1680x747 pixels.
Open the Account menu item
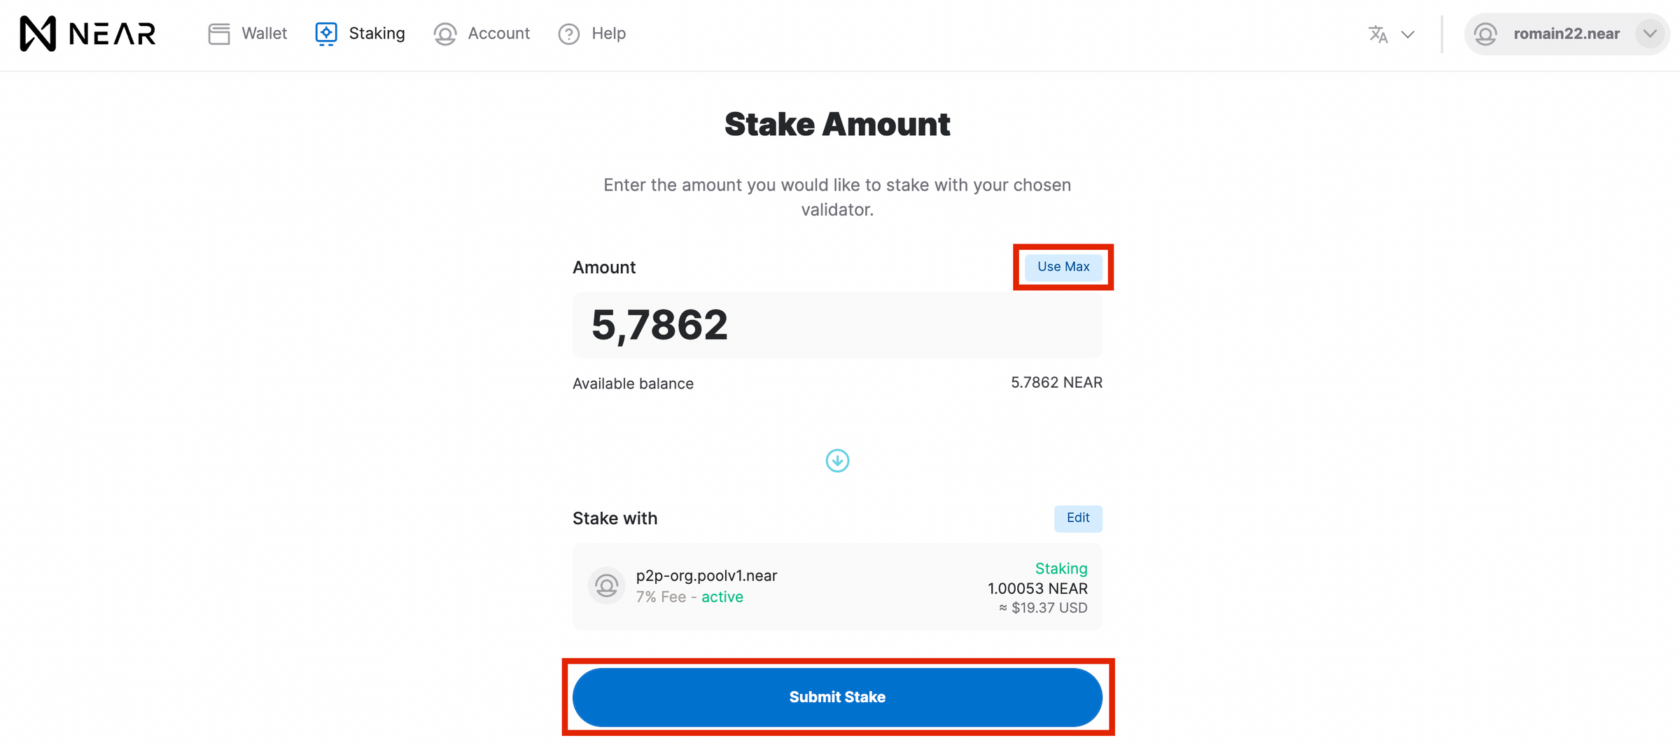[498, 33]
